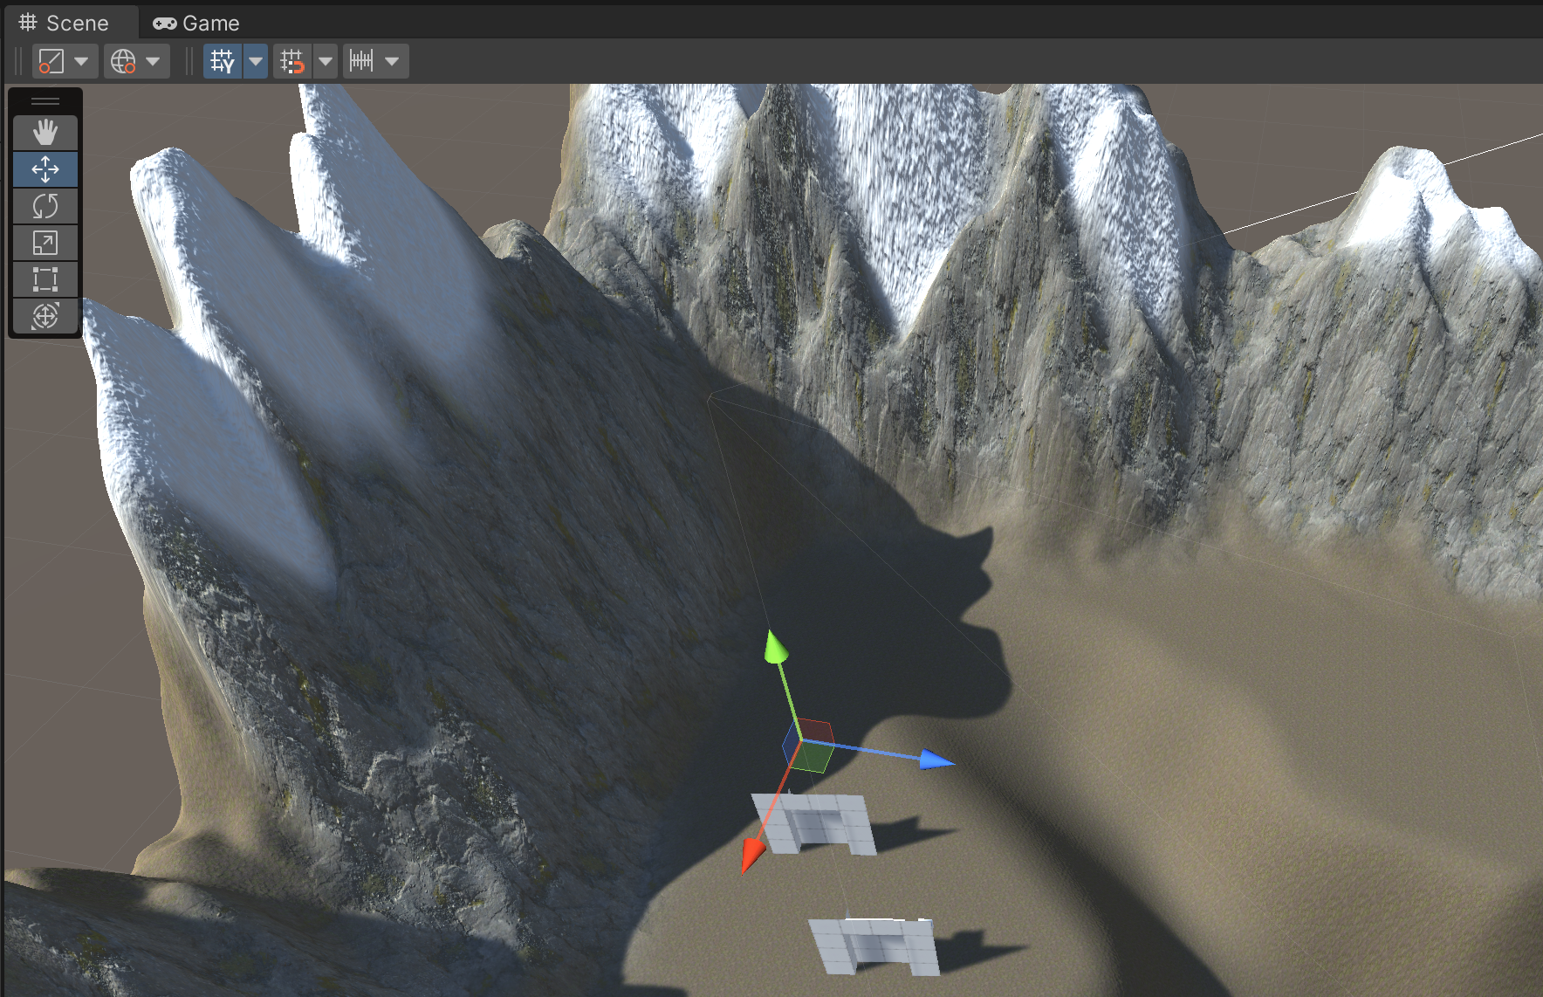Toggle the grid visibility button
The image size is (1543, 997).
tap(223, 61)
